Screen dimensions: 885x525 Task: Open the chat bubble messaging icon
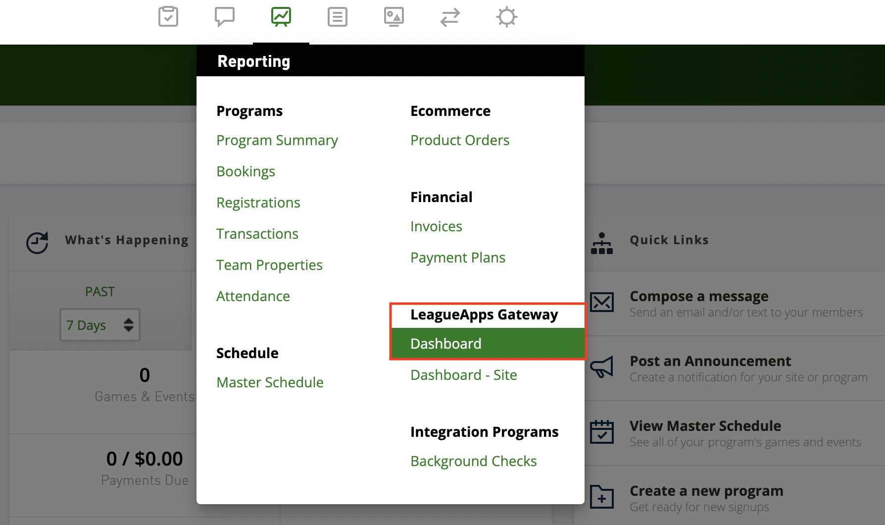tap(224, 17)
